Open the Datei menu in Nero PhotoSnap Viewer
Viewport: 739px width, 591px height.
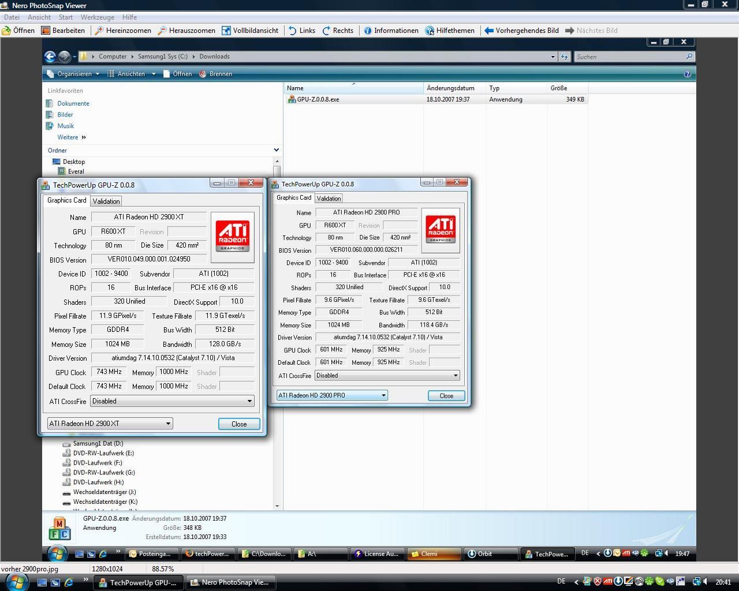pyautogui.click(x=12, y=17)
